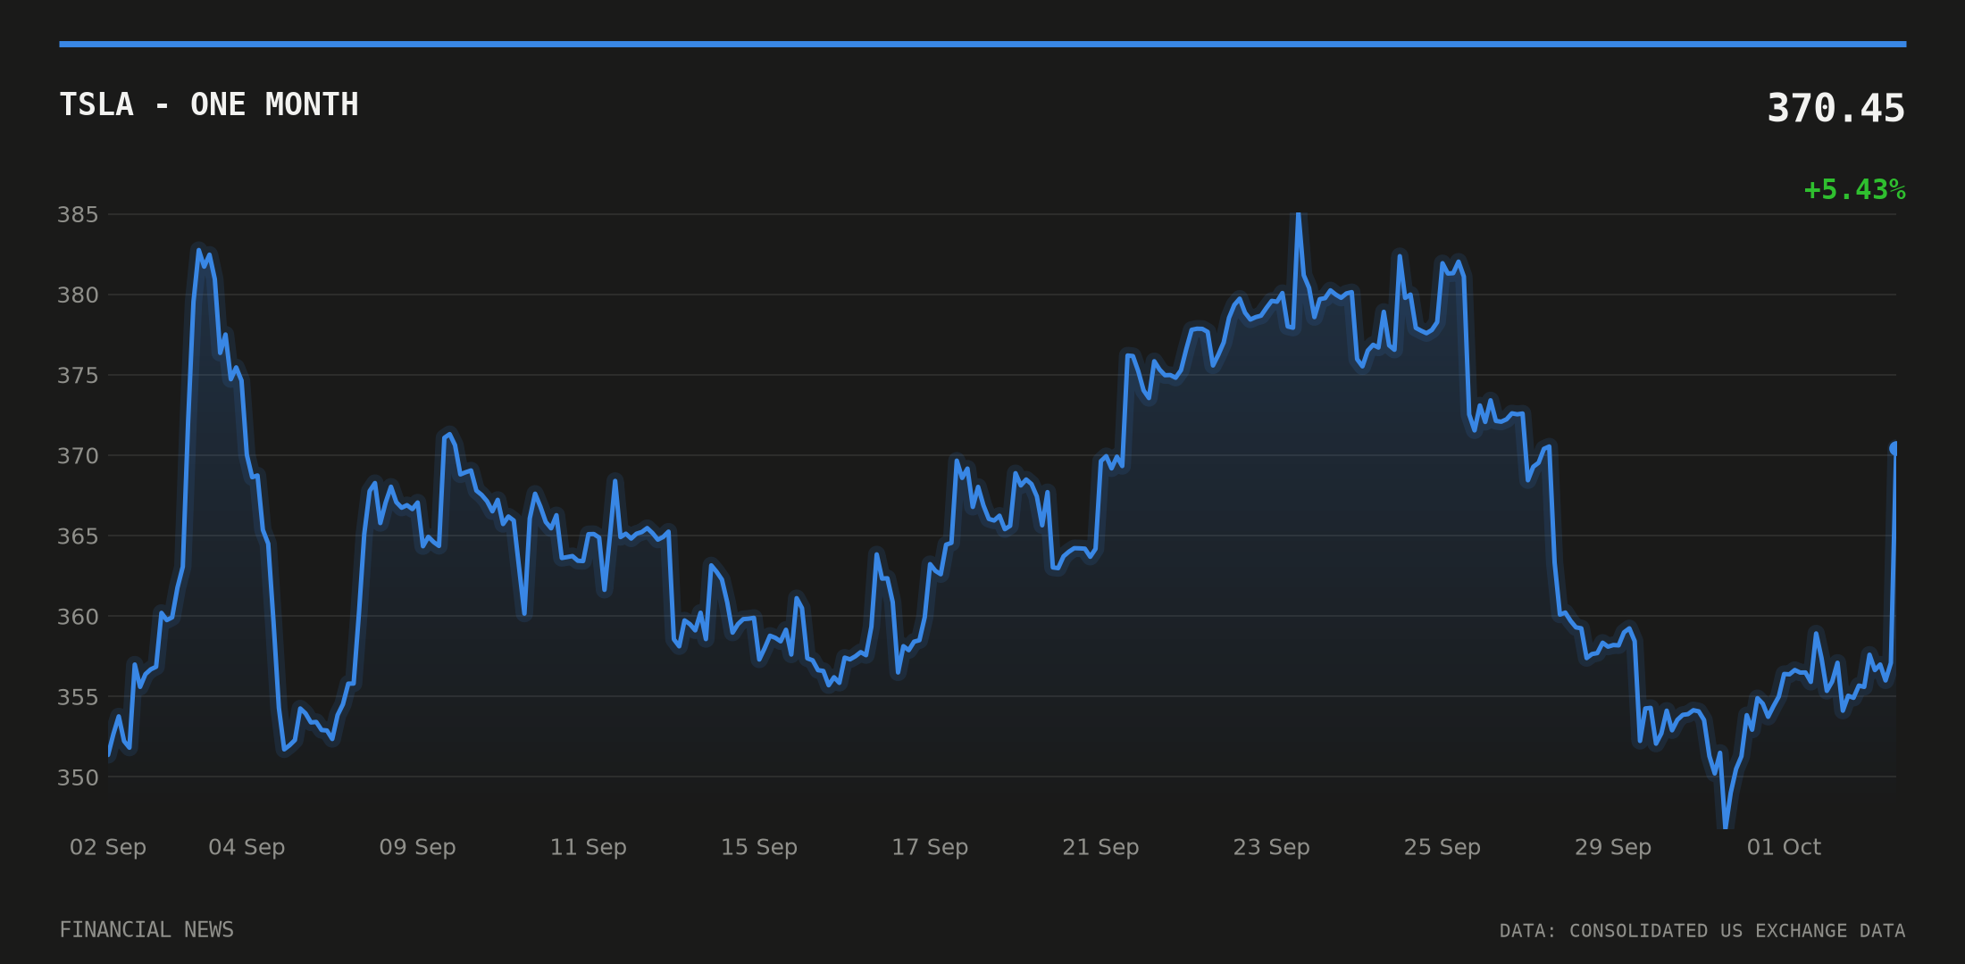This screenshot has width=1965, height=964.
Task: Click the 23 Sep date label
Action: 1271,847
